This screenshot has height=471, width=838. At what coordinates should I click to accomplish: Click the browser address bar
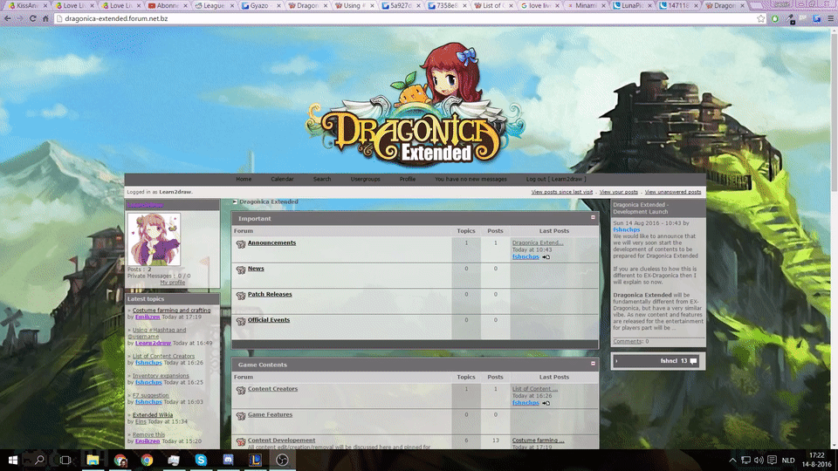point(406,18)
